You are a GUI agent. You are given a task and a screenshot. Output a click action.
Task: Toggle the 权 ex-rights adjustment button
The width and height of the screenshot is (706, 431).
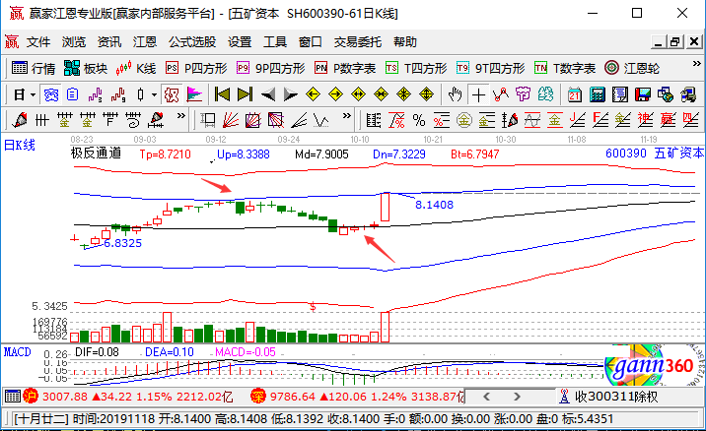pyautogui.click(x=172, y=94)
